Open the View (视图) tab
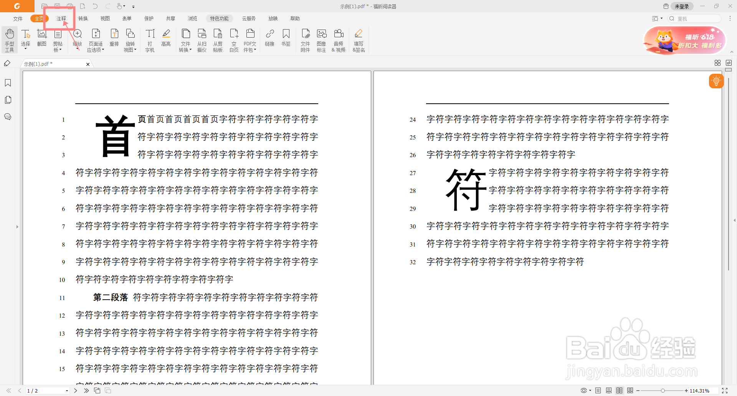Viewport: 737px width, 396px height. 105,18
